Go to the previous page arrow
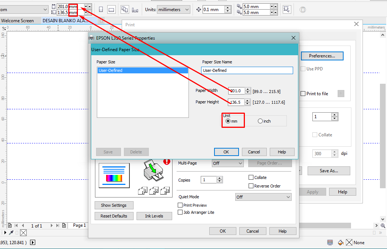 coord(23,225)
